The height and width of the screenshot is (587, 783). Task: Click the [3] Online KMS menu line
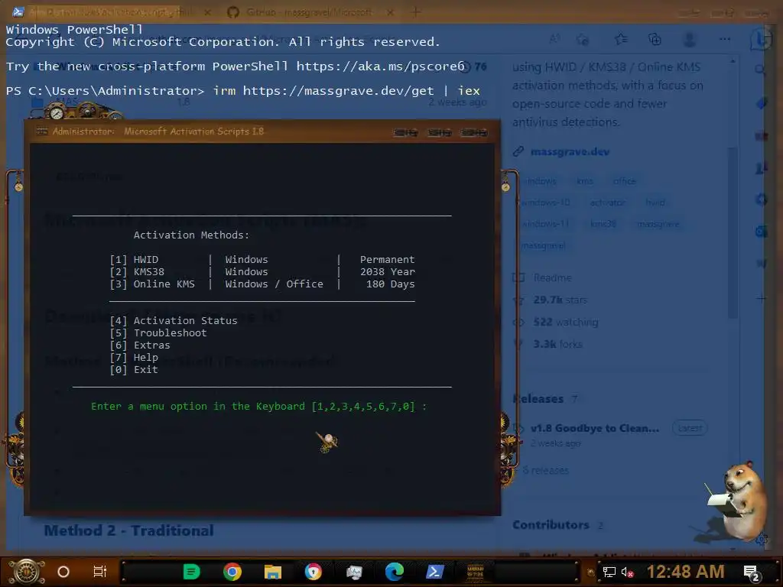(x=262, y=284)
